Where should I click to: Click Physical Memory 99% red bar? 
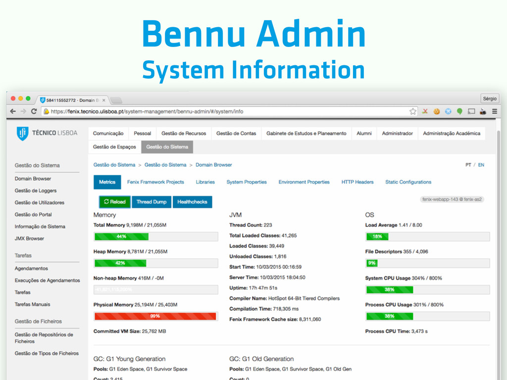156,316
